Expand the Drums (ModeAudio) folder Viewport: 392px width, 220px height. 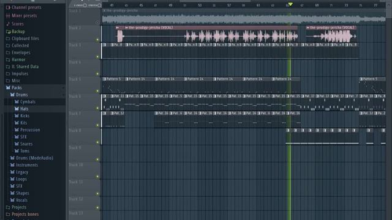tap(12, 158)
